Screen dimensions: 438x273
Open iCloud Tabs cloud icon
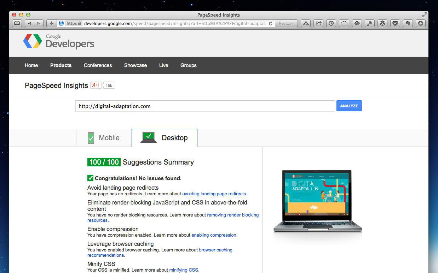click(x=344, y=23)
